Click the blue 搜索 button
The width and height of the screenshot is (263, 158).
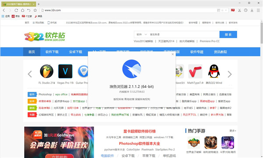pyautogui.click(x=228, y=35)
